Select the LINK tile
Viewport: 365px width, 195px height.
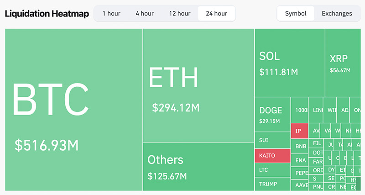(316, 110)
